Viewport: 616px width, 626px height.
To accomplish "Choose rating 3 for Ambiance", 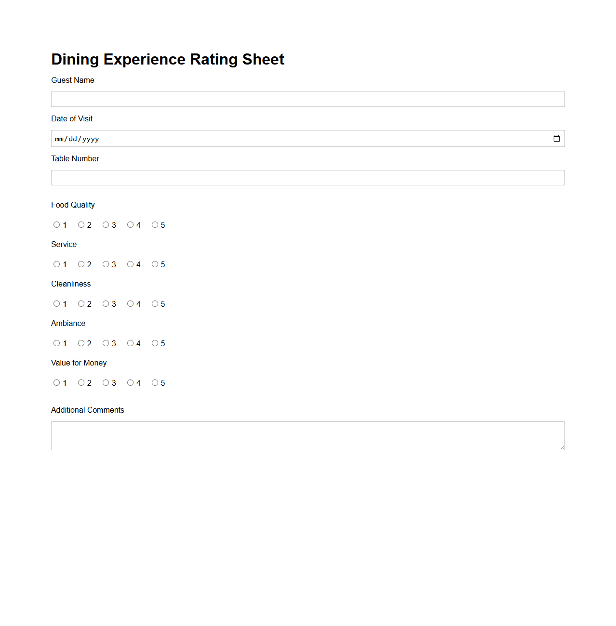I will [x=106, y=343].
